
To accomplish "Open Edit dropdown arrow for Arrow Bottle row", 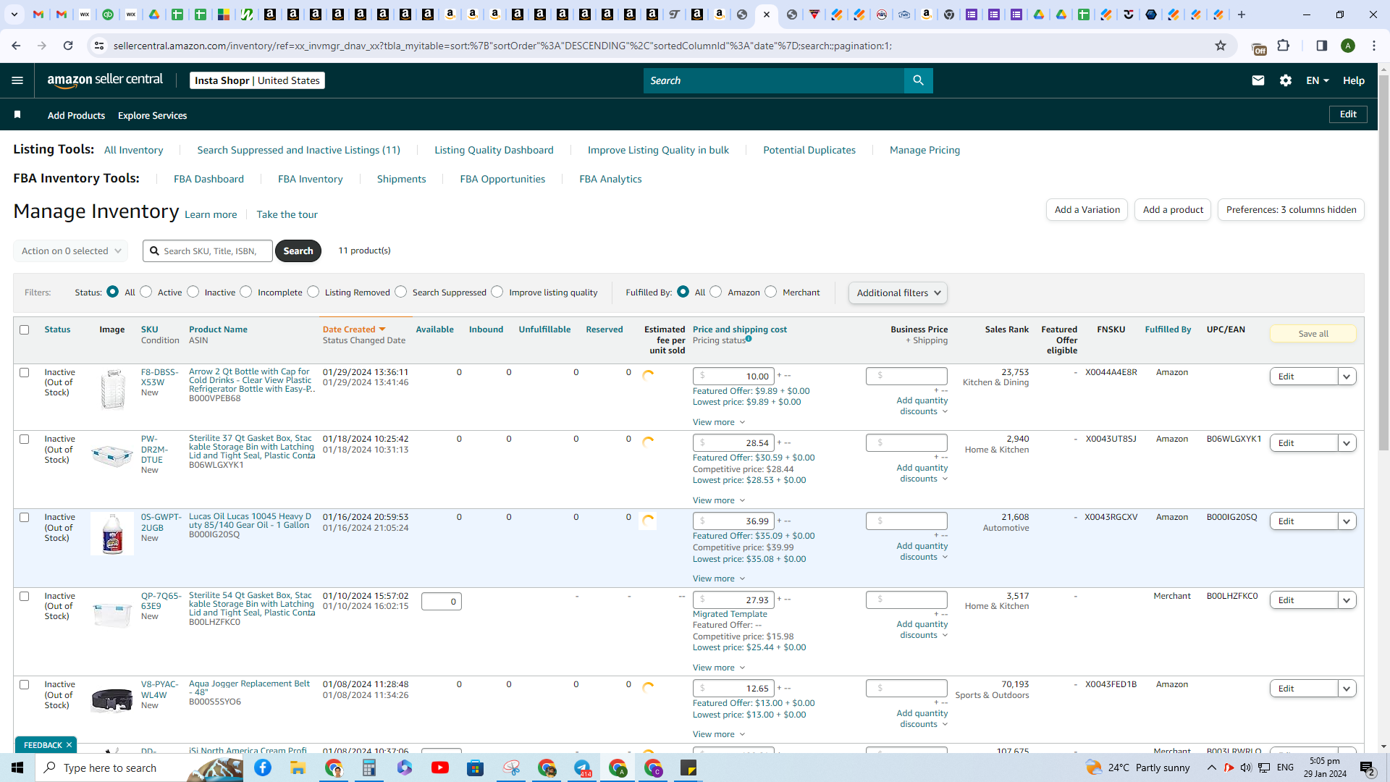I will click(1347, 377).
